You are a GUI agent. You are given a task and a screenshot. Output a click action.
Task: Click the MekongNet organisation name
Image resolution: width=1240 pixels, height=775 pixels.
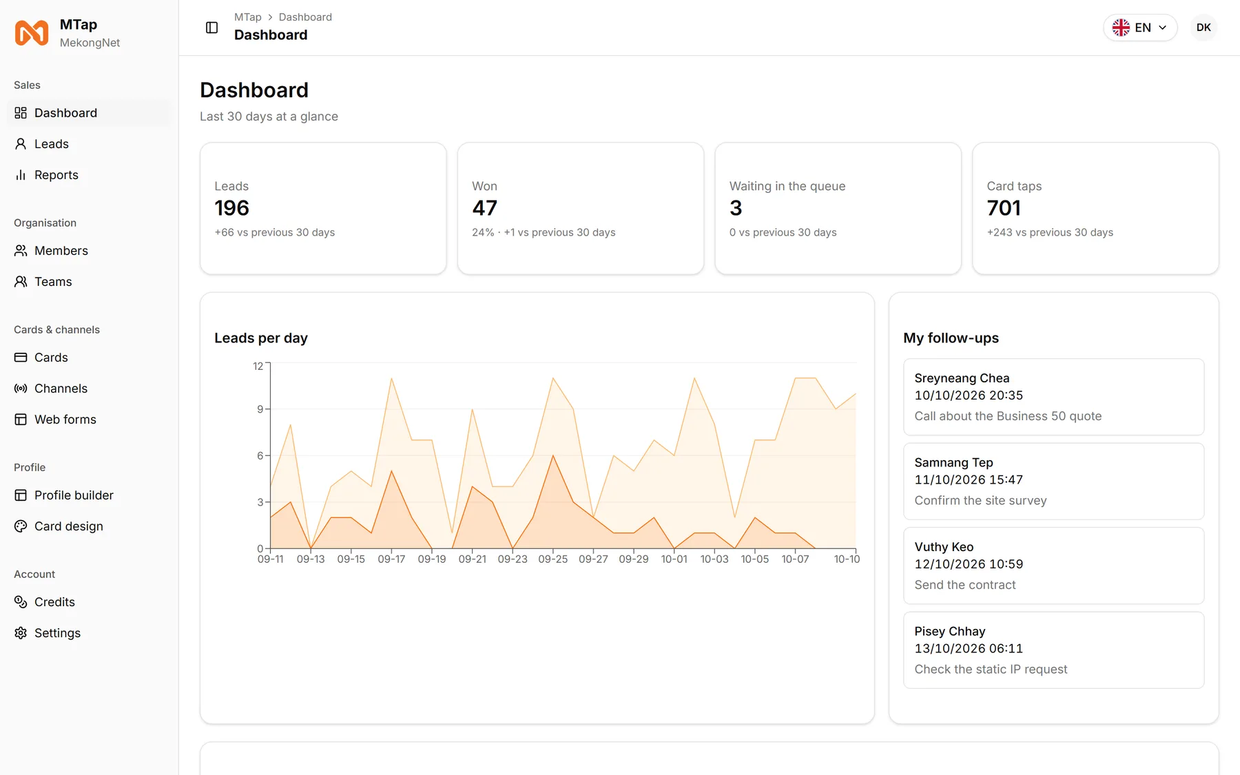click(90, 43)
